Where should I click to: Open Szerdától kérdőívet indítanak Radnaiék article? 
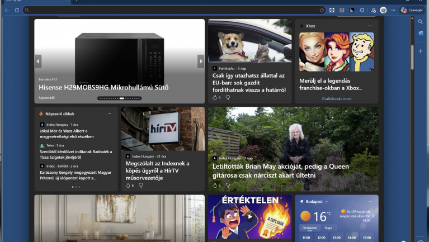(x=76, y=154)
